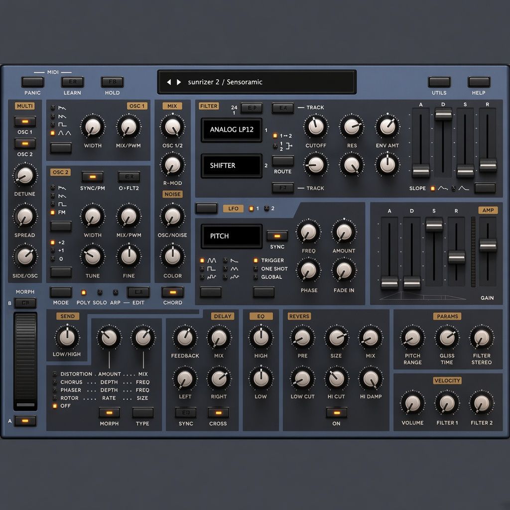The width and height of the screenshot is (510, 510).
Task: Select LFO ONE SHOT mode
Action: (x=255, y=269)
